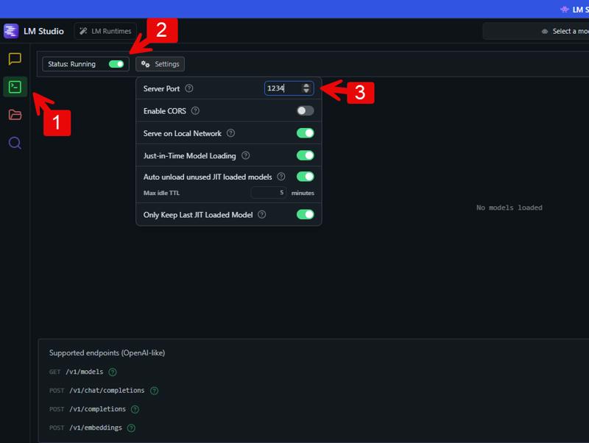
Task: Enable the CORS toggle
Action: pyautogui.click(x=305, y=110)
